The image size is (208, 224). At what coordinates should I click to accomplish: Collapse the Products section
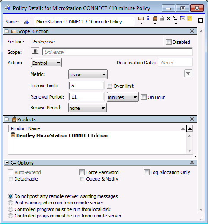6,119
